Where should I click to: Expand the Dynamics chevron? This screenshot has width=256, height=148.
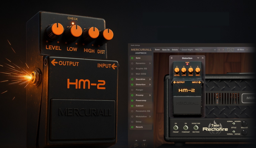[150, 63]
